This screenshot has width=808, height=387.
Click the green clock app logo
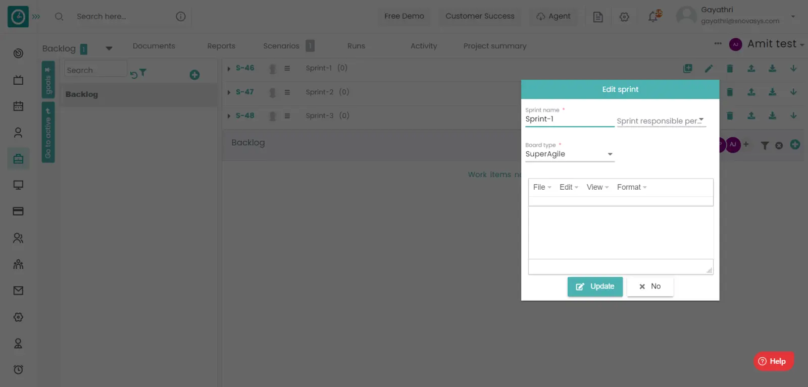coord(18,17)
